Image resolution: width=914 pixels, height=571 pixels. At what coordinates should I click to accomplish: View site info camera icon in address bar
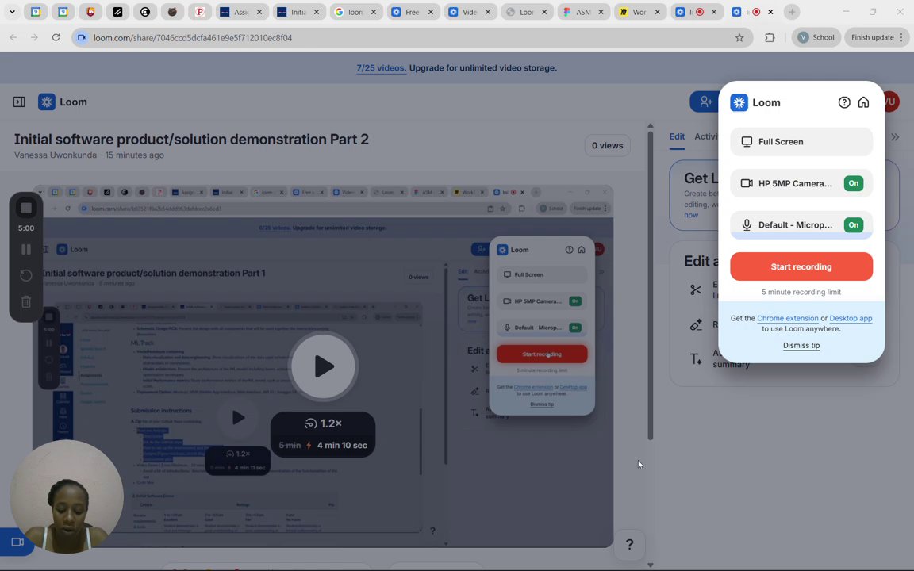tap(82, 37)
